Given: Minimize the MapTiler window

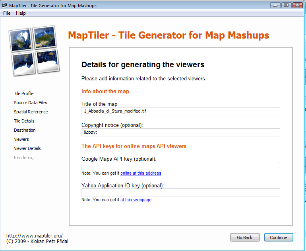Looking at the screenshot, I should (x=275, y=5).
